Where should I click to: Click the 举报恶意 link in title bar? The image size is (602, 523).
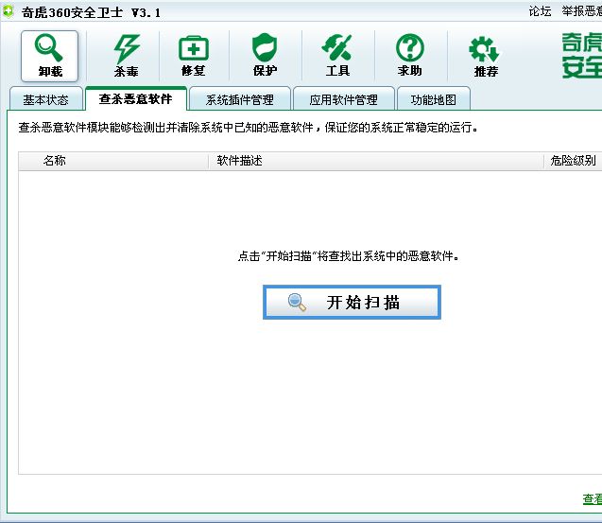(580, 11)
